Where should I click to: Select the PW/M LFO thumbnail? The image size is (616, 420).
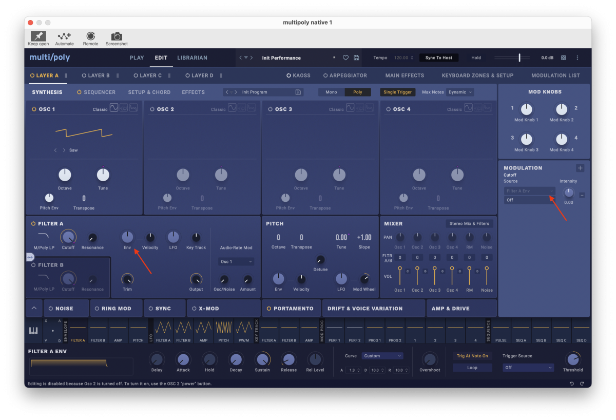(244, 331)
